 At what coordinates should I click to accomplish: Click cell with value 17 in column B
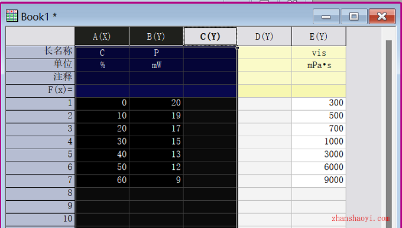[x=156, y=130]
